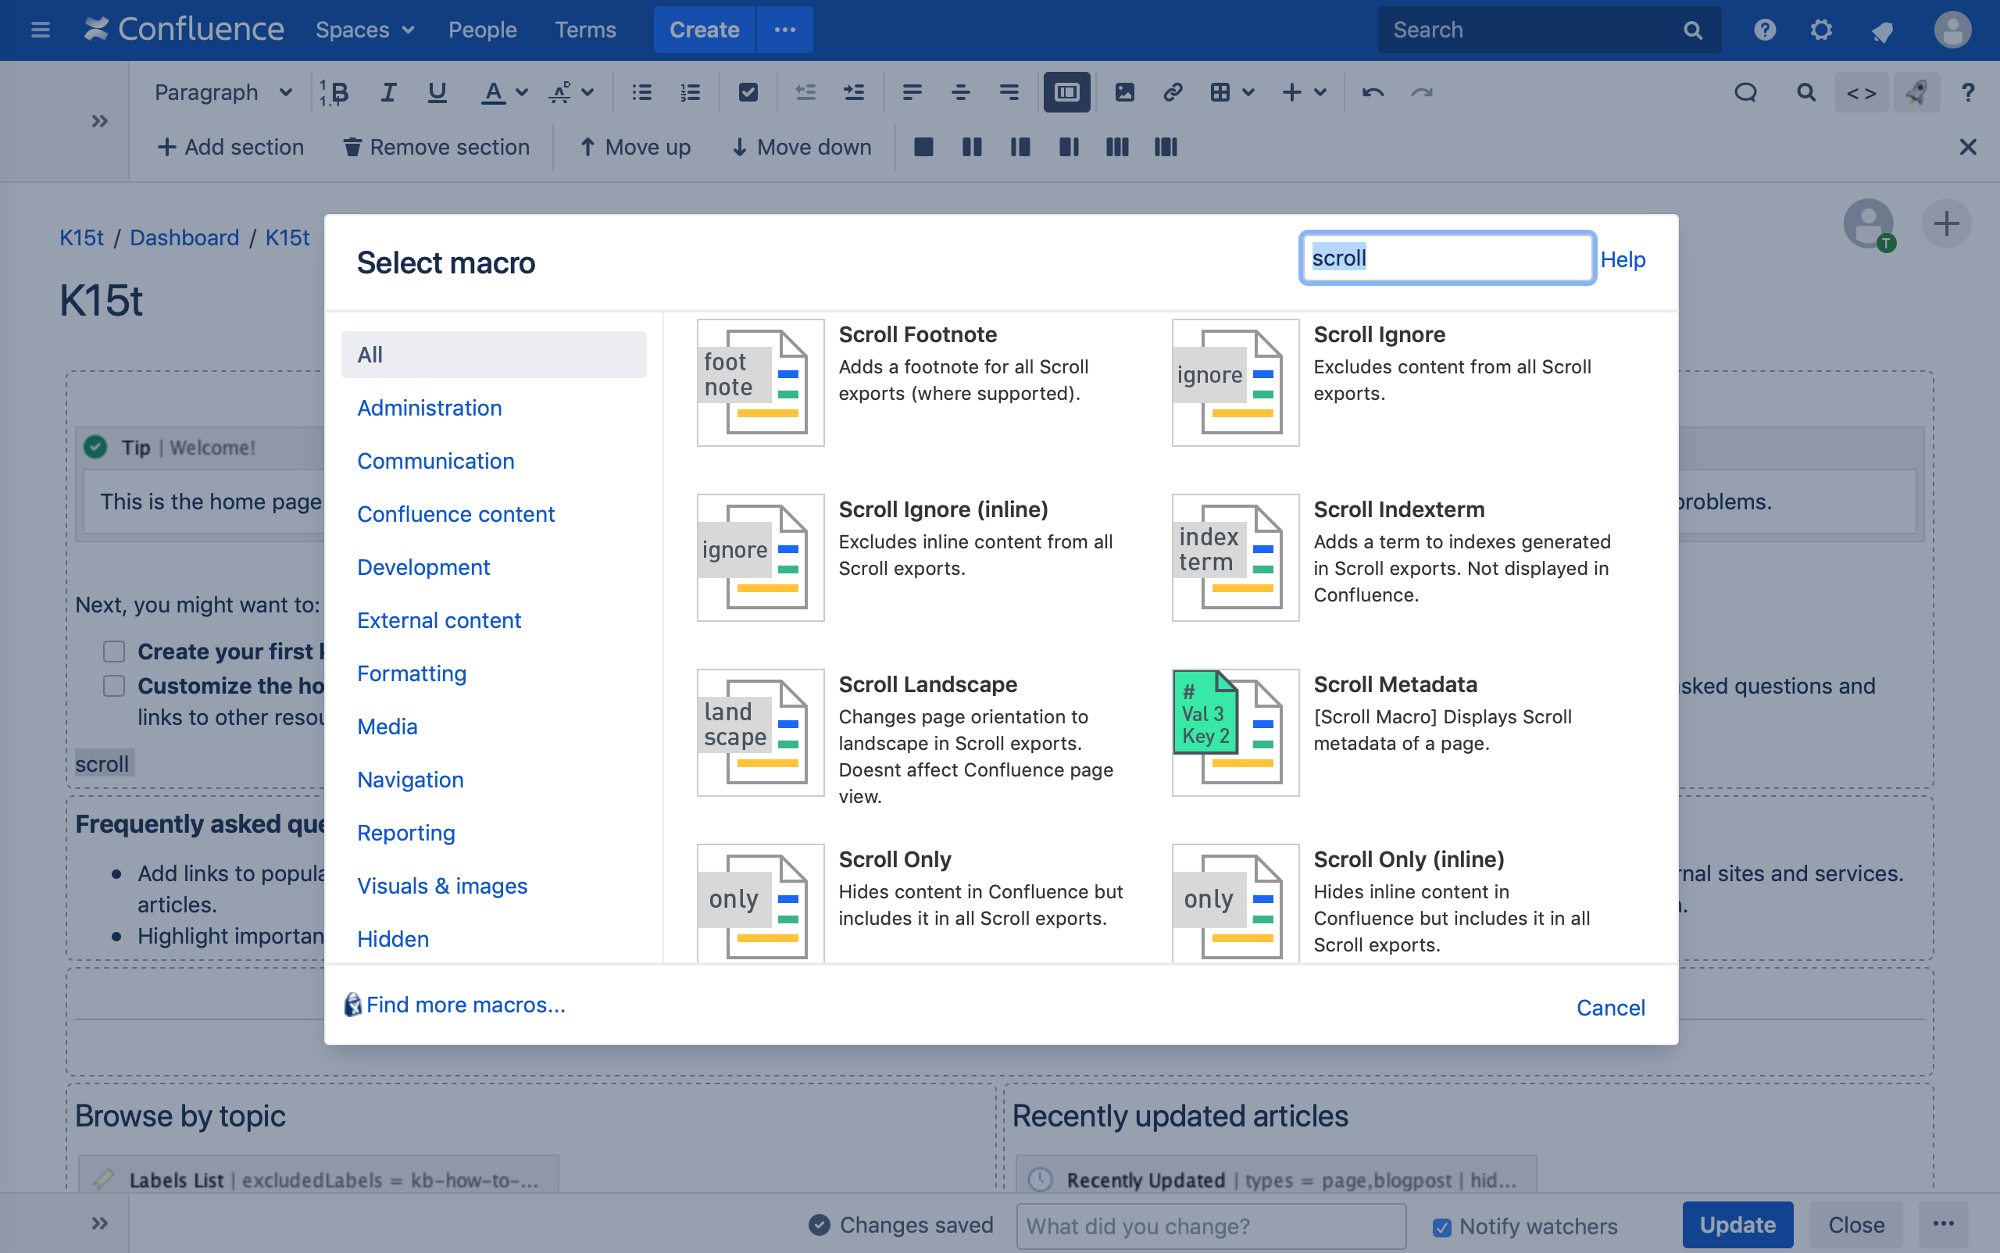Image resolution: width=2000 pixels, height=1253 pixels.
Task: Insert a link
Action: click(1173, 92)
